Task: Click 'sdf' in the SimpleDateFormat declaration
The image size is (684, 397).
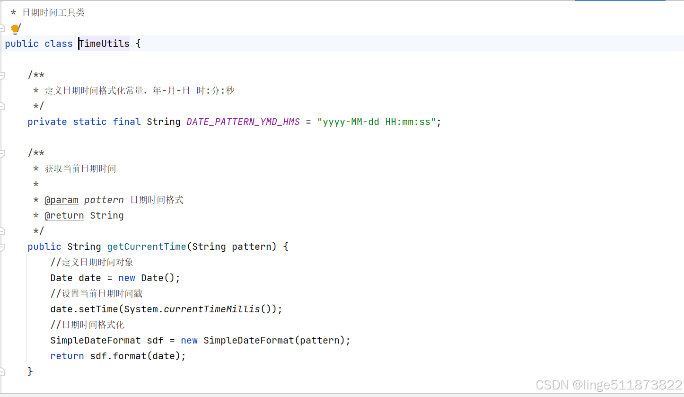Action: pyautogui.click(x=155, y=340)
